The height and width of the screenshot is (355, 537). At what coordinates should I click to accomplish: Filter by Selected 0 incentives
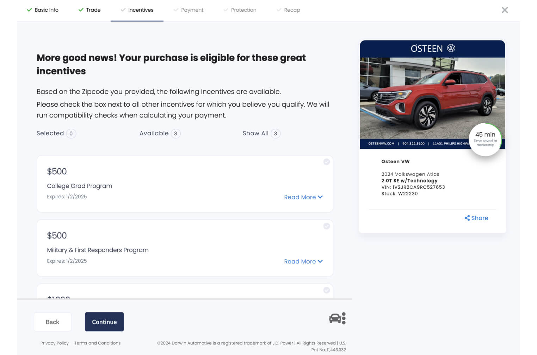[x=56, y=133]
